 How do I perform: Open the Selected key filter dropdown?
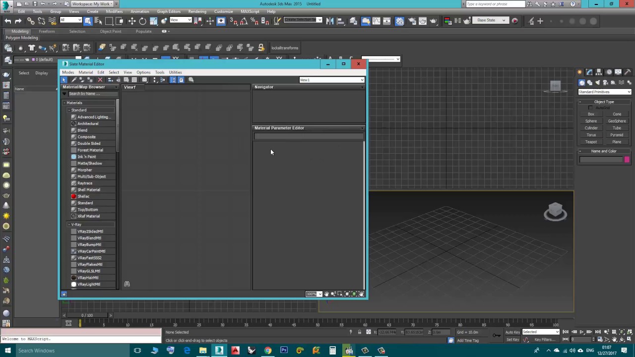coord(541,332)
